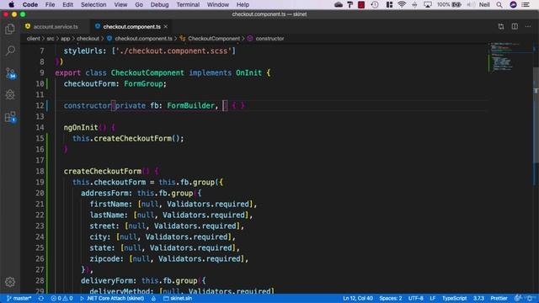Change file encoding via UTF-8

point(415,298)
